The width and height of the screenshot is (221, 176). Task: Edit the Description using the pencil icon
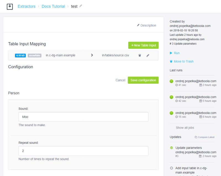[138, 25]
